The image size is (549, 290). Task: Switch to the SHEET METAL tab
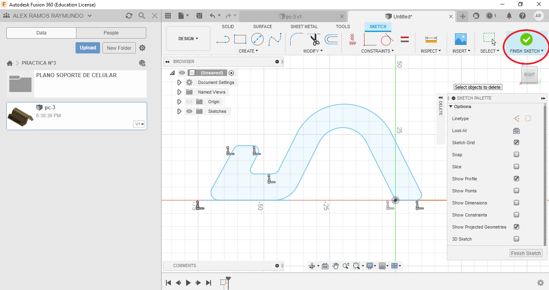pyautogui.click(x=304, y=27)
